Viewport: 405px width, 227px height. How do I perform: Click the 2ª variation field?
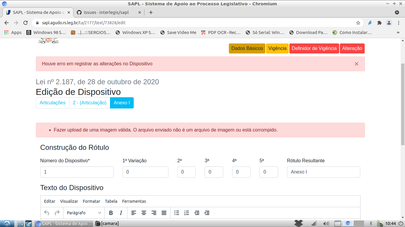tap(186, 172)
